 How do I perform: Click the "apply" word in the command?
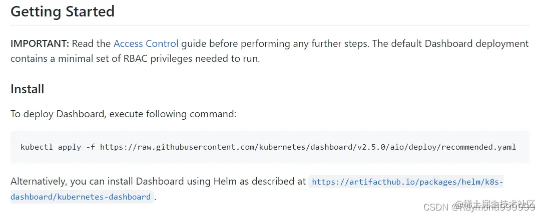[69, 147]
